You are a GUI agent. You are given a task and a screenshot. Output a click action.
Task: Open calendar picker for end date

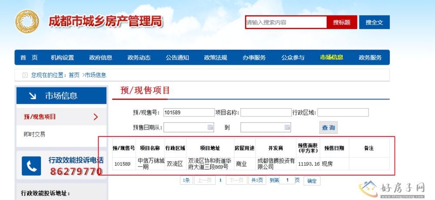click(287, 127)
